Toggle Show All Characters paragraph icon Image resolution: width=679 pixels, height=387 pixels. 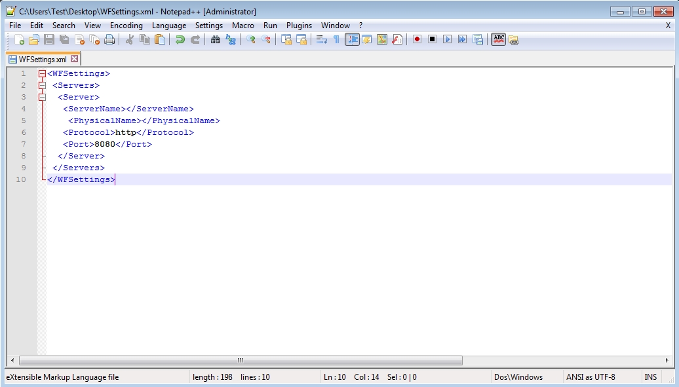pyautogui.click(x=338, y=39)
